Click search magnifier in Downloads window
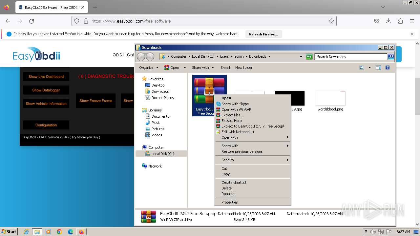Viewport: 420px width, 236px height. coord(390,57)
